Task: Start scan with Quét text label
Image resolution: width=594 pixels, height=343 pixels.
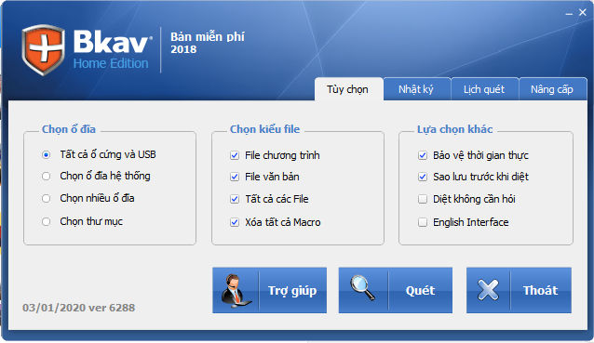Action: 420,290
